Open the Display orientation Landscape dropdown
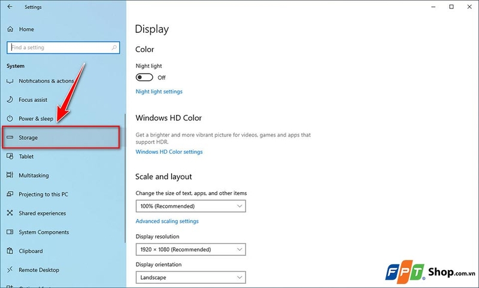 point(190,277)
